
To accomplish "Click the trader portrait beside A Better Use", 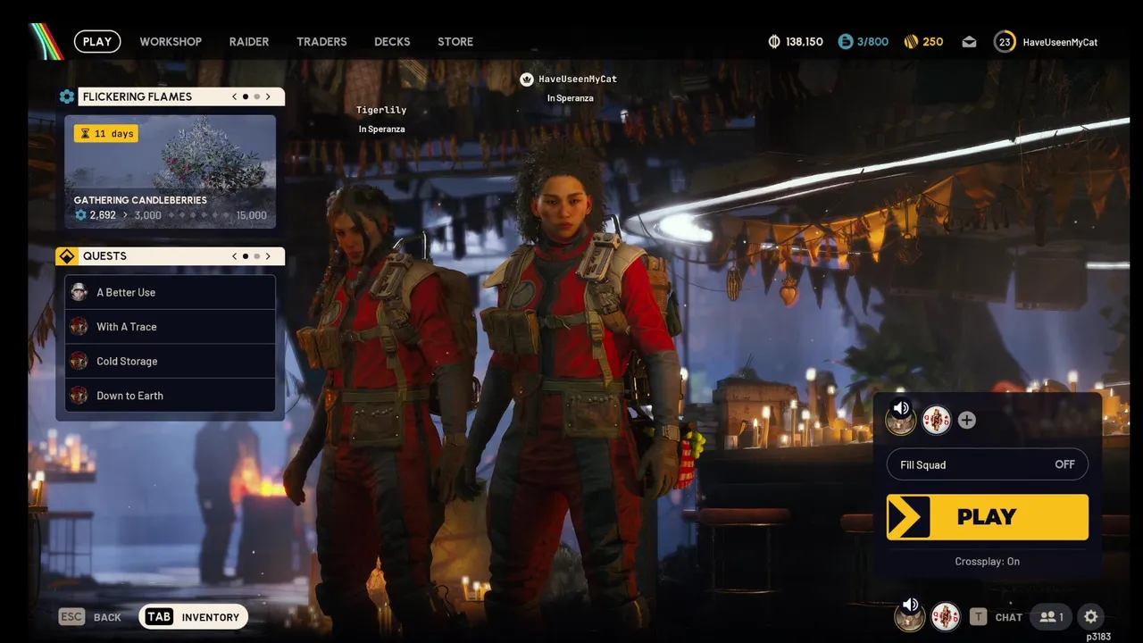I will tap(79, 292).
